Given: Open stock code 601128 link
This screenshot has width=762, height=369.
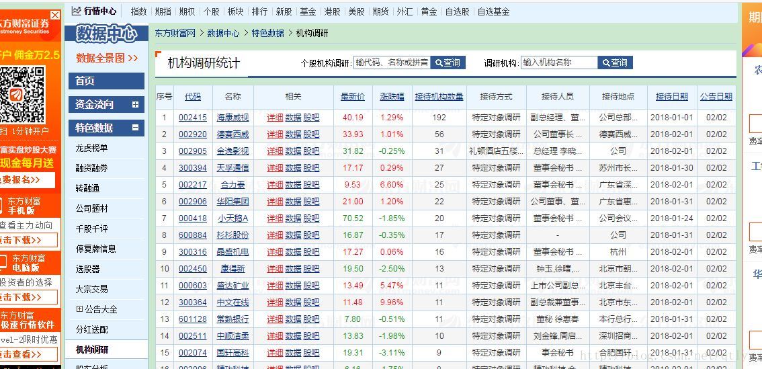Looking at the screenshot, I should tap(192, 319).
